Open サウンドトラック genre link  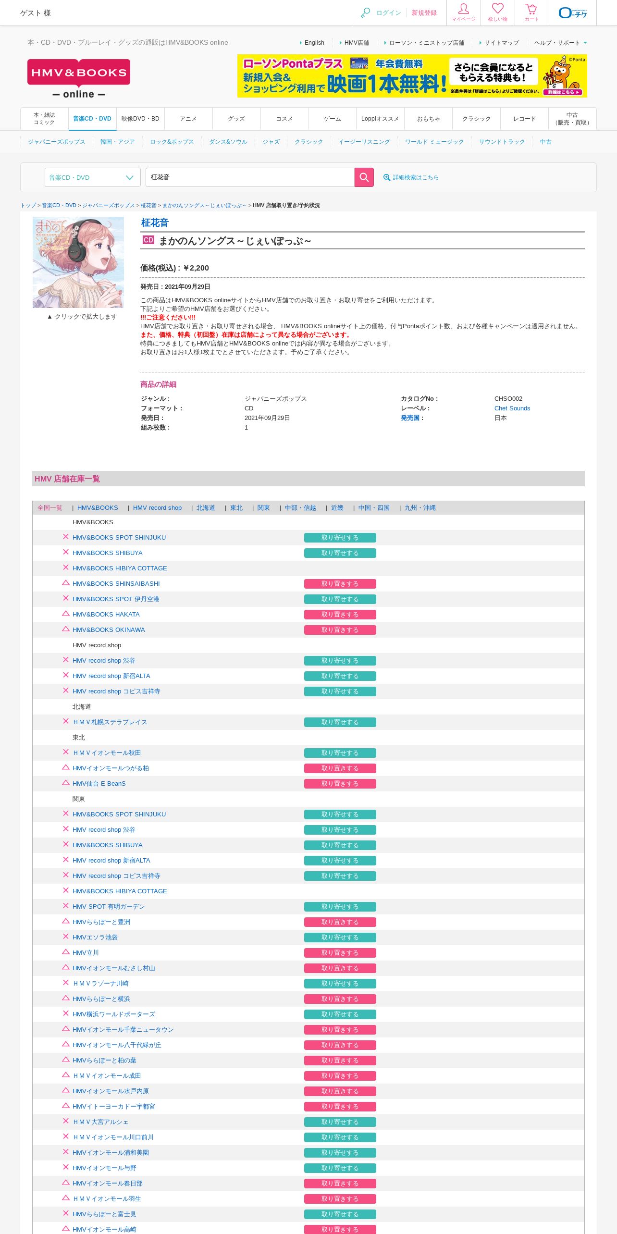pyautogui.click(x=502, y=142)
